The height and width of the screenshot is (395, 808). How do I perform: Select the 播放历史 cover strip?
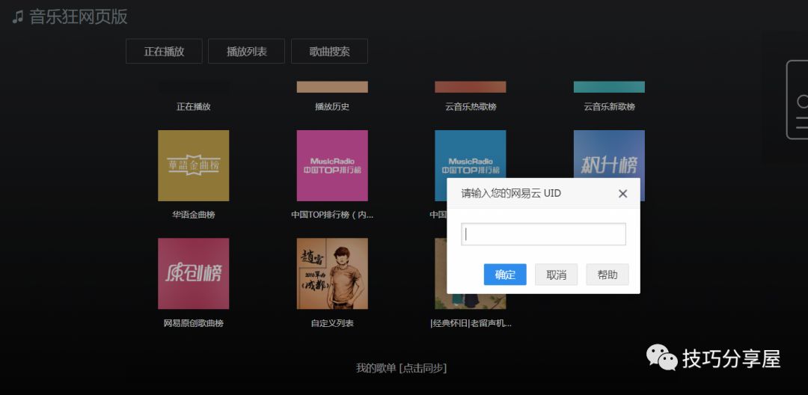pos(332,87)
